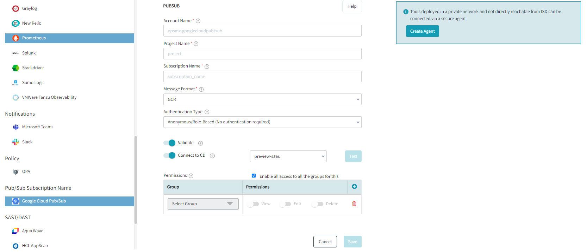Viewport: 587px width, 252px height.
Task: Click the Permissions help question icon
Action: [x=191, y=176]
